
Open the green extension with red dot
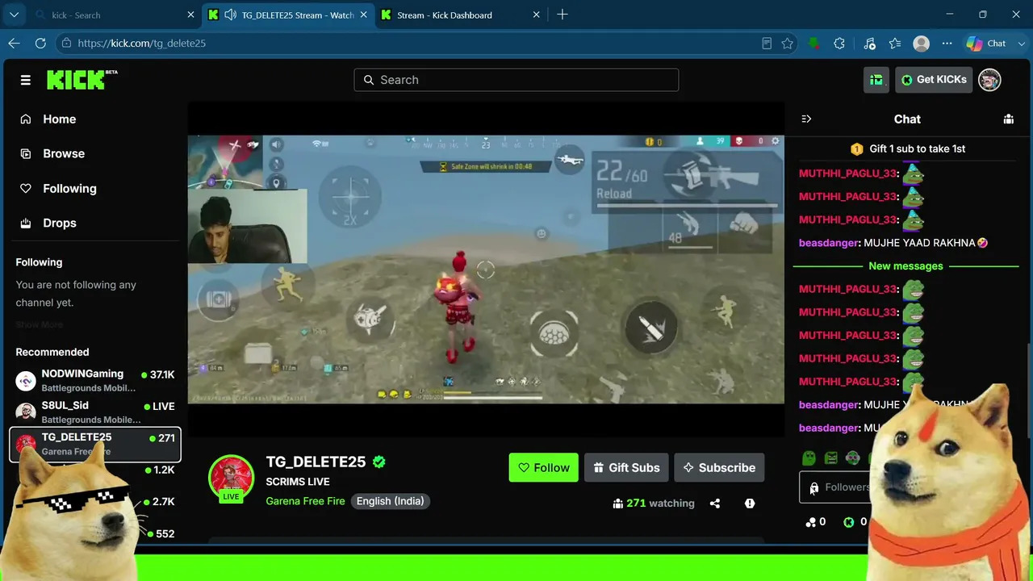click(814, 44)
